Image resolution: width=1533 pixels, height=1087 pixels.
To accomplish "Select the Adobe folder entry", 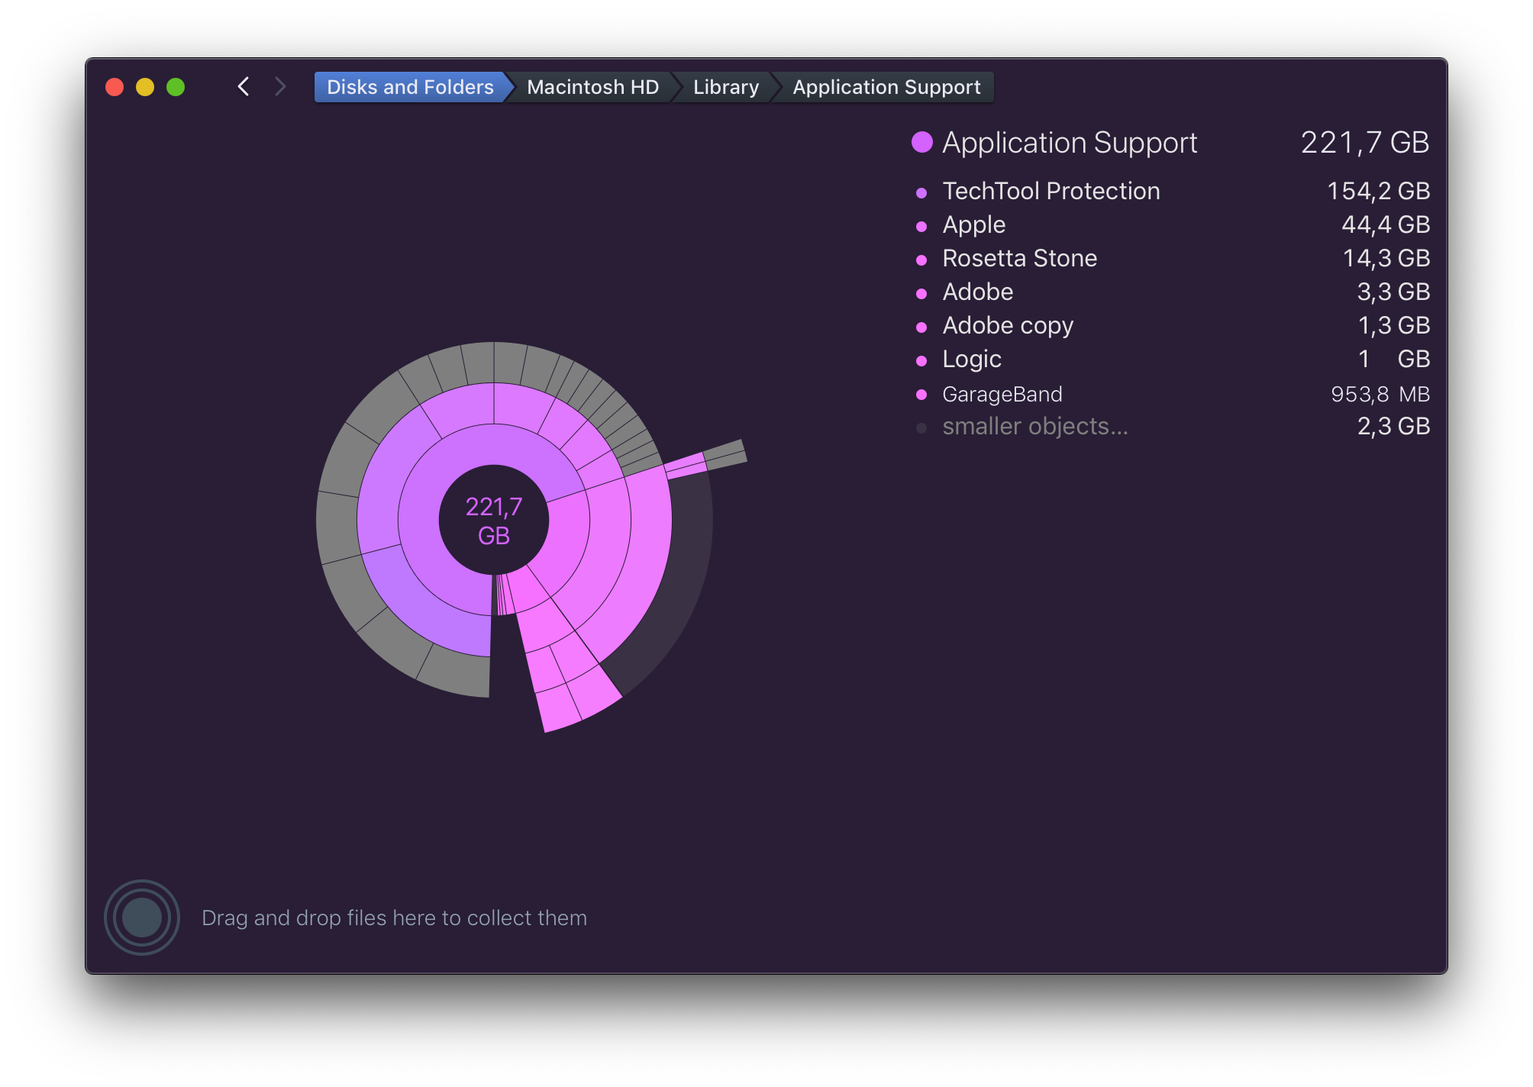I will pos(977,292).
